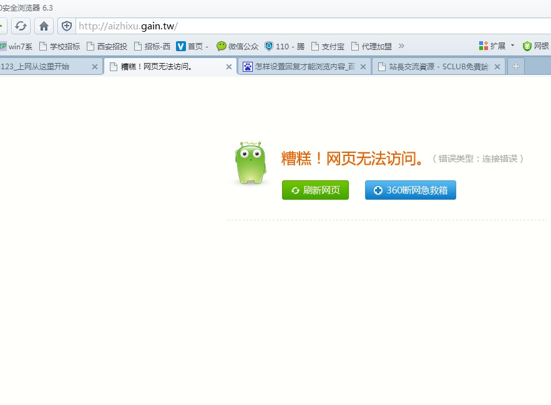The image size is (551, 405).
Task: Close the 糟糕！网页无法访问 tab
Action: (x=229, y=67)
